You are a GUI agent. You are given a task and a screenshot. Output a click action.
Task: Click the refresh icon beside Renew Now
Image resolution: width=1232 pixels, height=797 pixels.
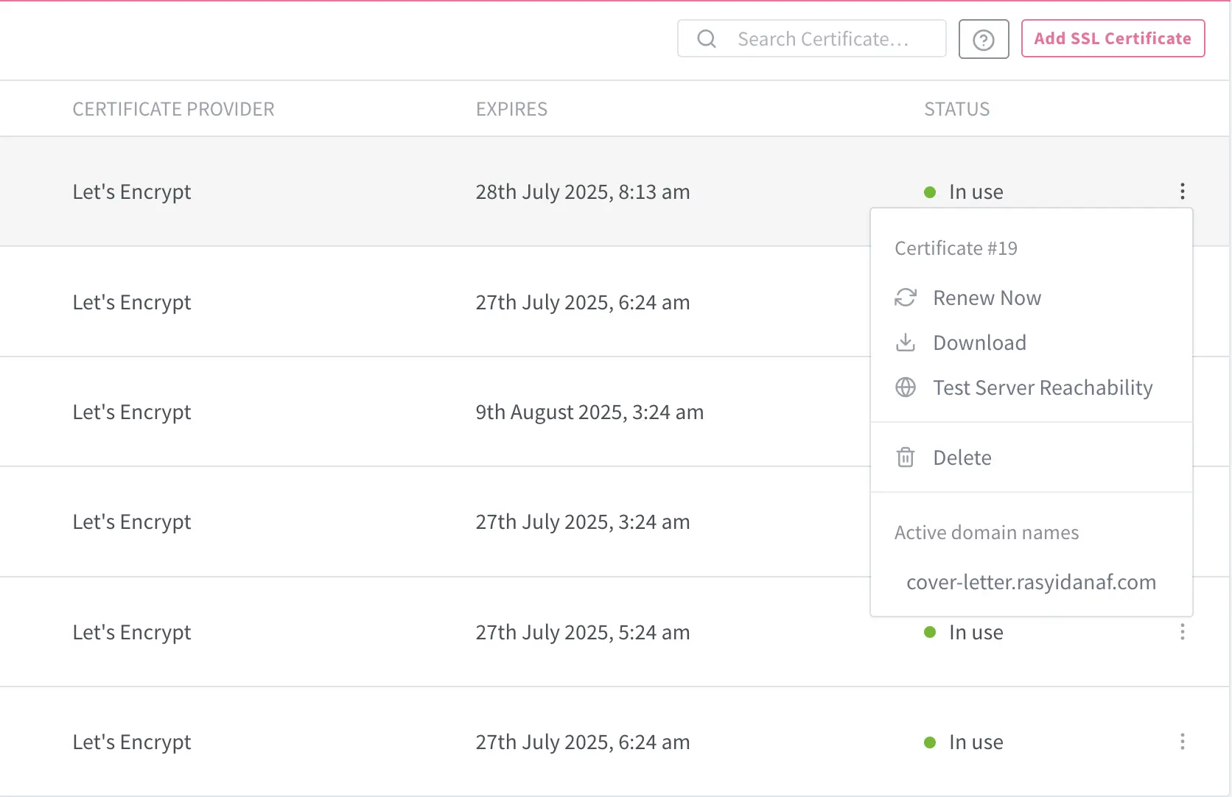pyautogui.click(x=905, y=298)
